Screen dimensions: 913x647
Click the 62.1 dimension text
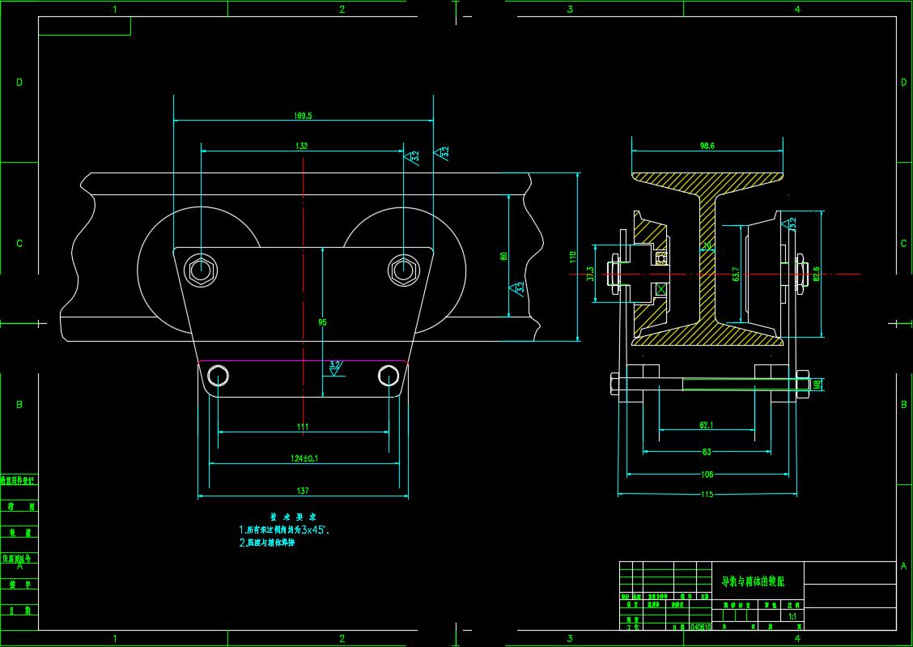pyautogui.click(x=706, y=424)
